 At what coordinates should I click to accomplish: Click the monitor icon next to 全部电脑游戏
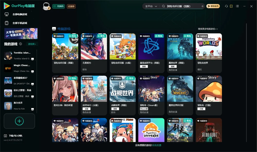7,14
